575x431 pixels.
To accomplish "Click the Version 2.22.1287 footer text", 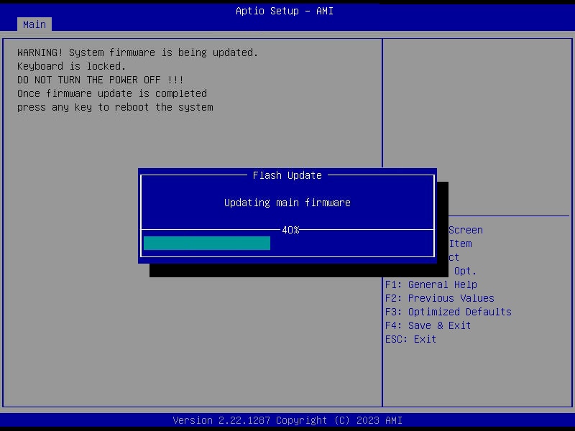I will pos(287,420).
